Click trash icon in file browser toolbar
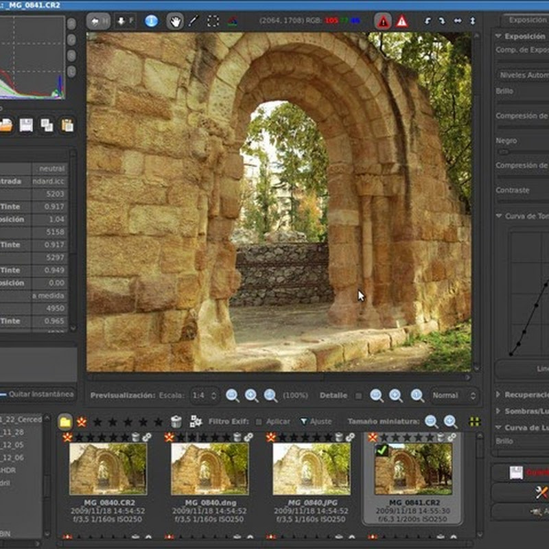 point(176,421)
